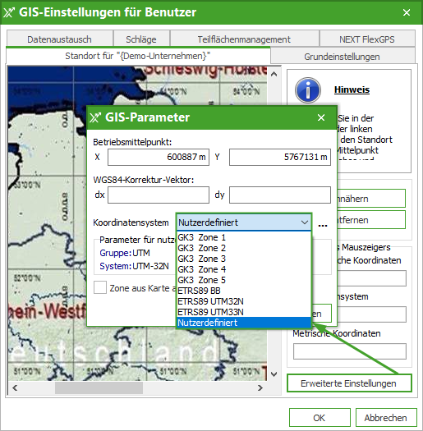This screenshot has height=431, width=423.
Task: Switch to the Datenaustausch tab
Action: click(59, 39)
